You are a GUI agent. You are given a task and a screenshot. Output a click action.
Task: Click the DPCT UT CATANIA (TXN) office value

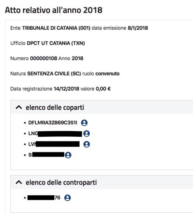click(56, 43)
